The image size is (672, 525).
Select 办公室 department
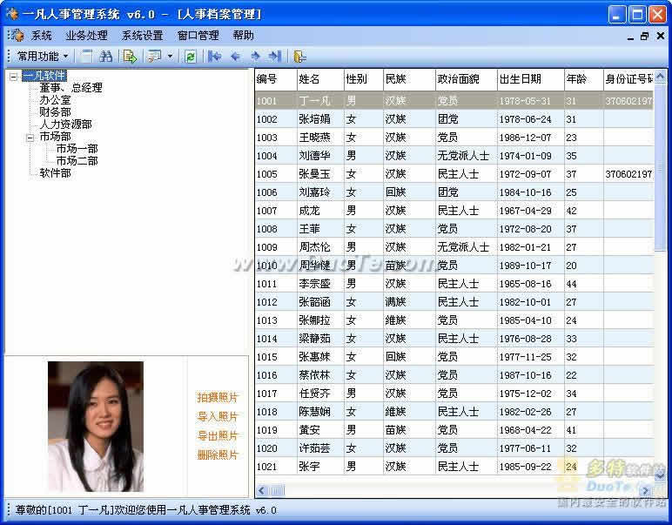pyautogui.click(x=55, y=100)
